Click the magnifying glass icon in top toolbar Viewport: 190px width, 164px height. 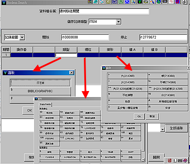(x=134, y=2)
